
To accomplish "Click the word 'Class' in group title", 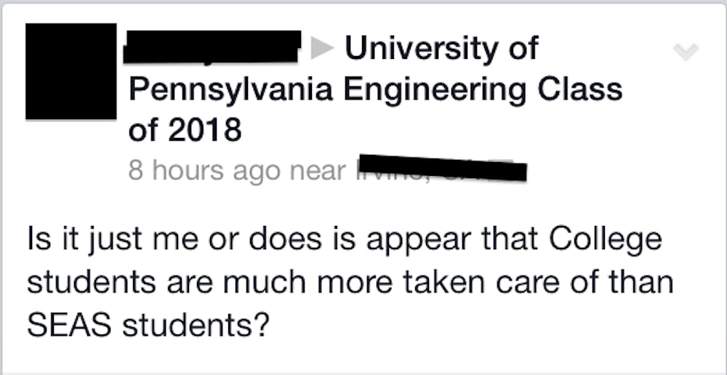I will (x=586, y=89).
